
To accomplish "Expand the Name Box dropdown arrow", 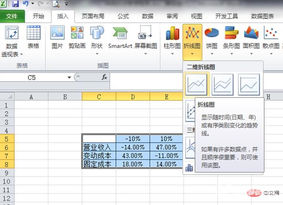I will tap(69, 77).
